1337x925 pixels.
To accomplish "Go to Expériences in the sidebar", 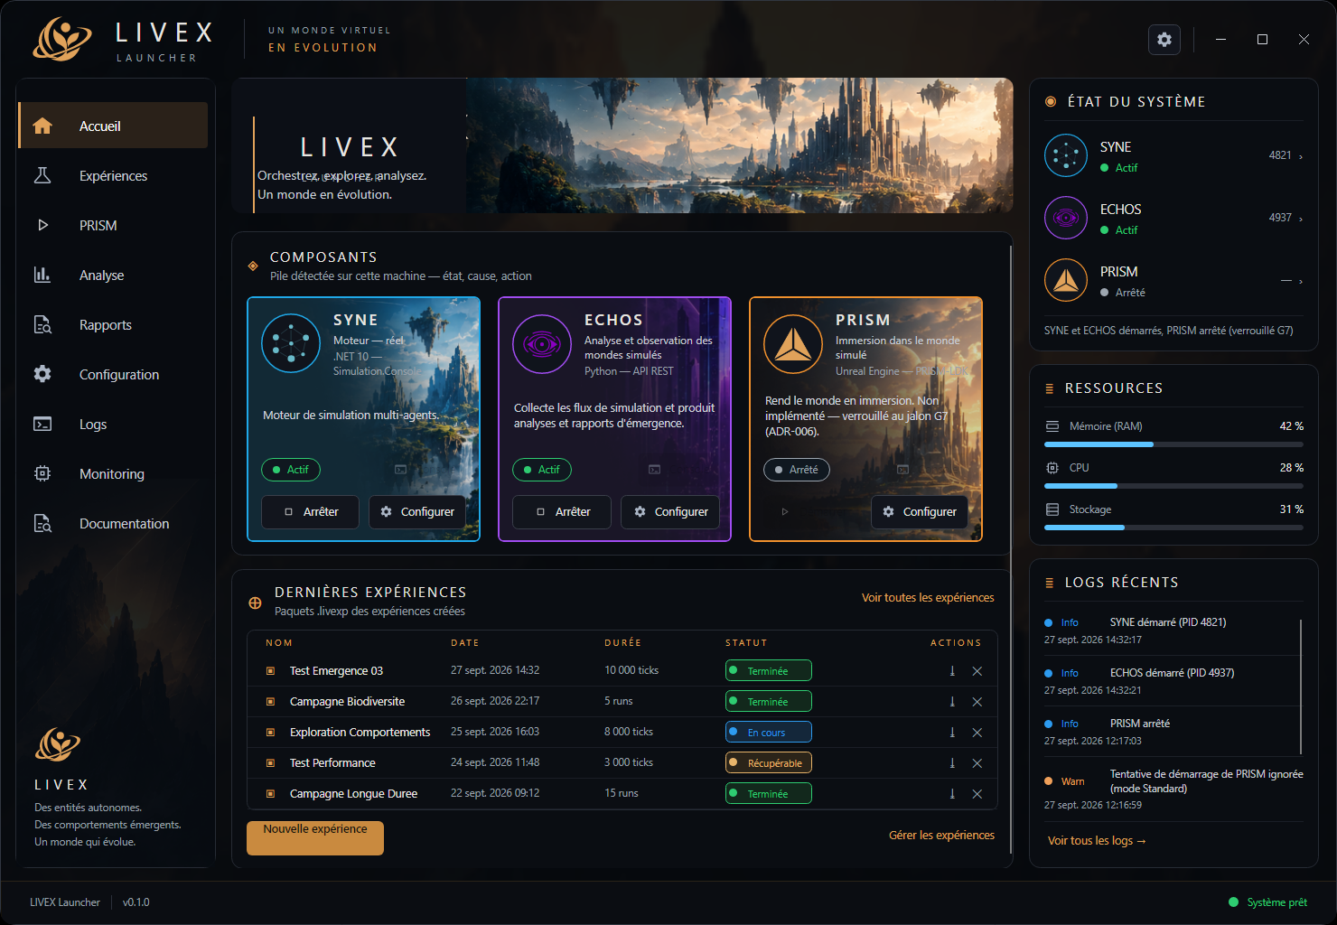I will tap(113, 175).
